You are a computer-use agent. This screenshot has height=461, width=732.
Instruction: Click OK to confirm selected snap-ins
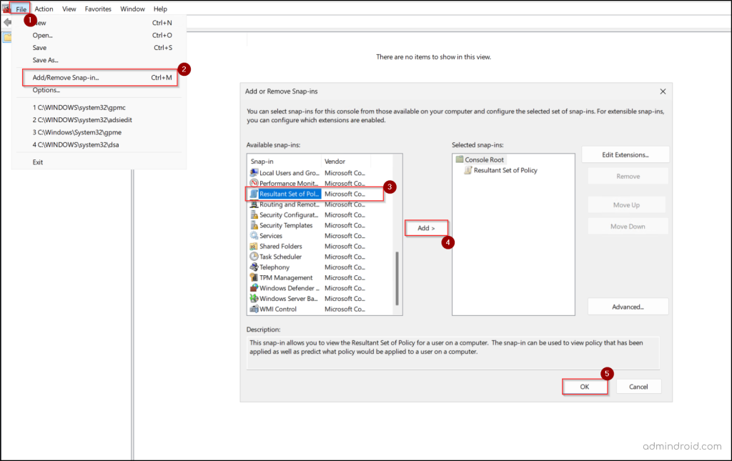click(x=584, y=385)
